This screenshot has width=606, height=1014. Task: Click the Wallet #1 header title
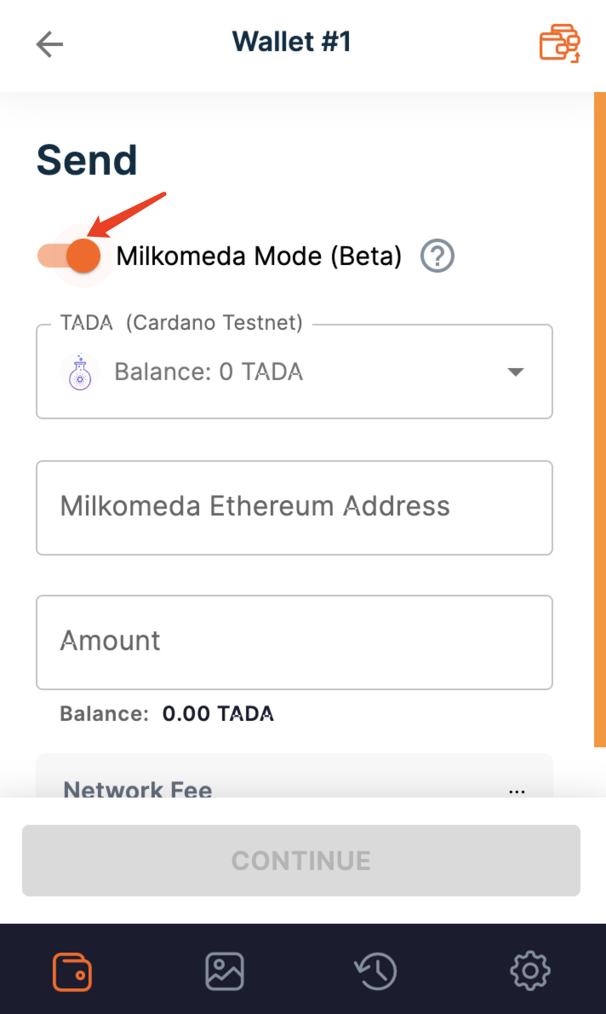pos(291,42)
